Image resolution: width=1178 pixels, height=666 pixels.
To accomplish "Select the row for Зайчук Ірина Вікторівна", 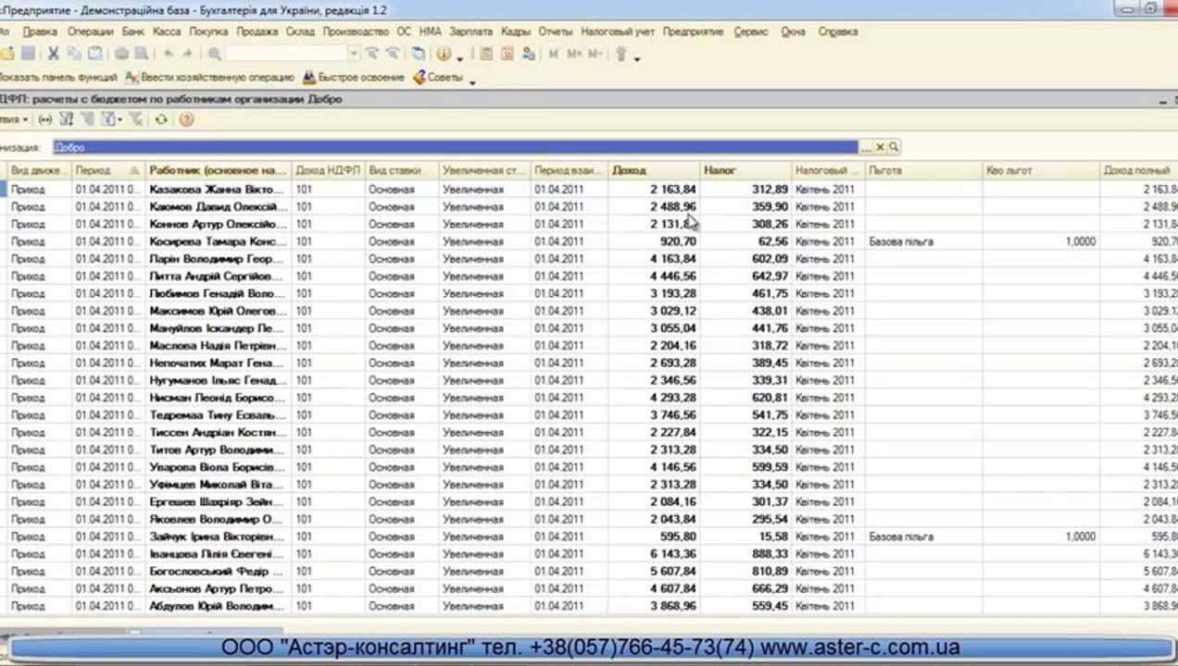I will 589,536.
